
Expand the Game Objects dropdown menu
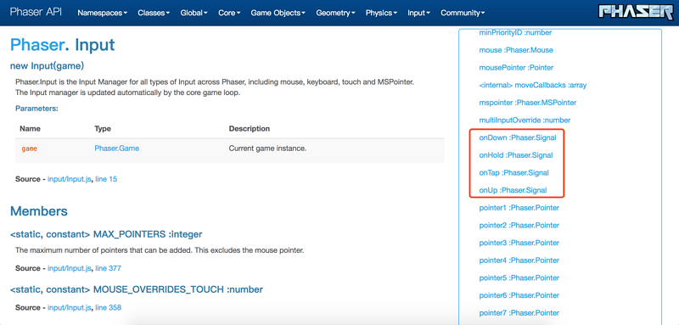pos(278,13)
